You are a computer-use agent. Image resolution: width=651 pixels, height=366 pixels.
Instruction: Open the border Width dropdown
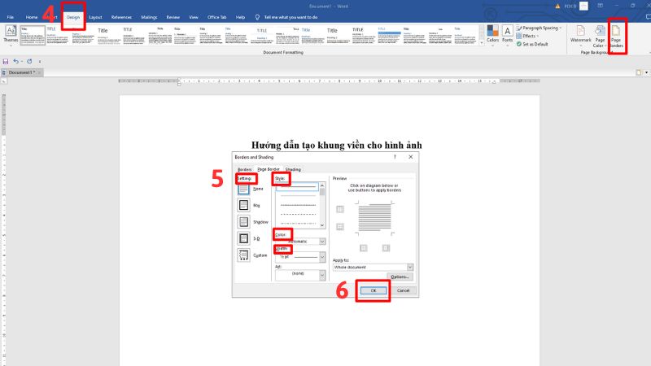tap(322, 255)
